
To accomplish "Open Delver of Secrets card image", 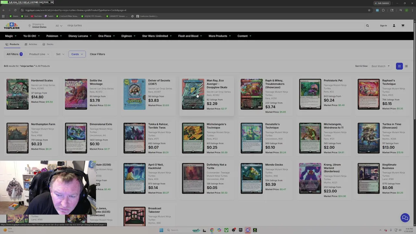I will pos(135,94).
